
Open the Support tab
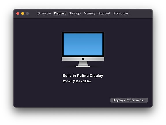105,14
